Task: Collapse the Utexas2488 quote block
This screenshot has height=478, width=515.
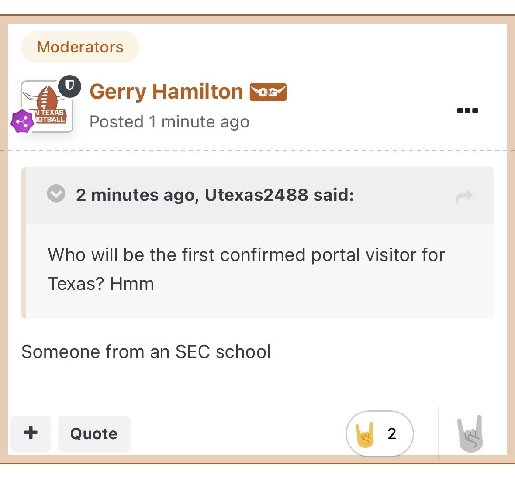Action: pos(56,193)
